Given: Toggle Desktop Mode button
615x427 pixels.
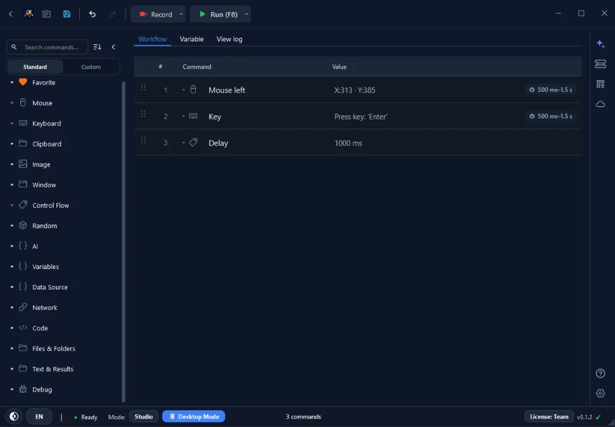Looking at the screenshot, I should (x=194, y=416).
